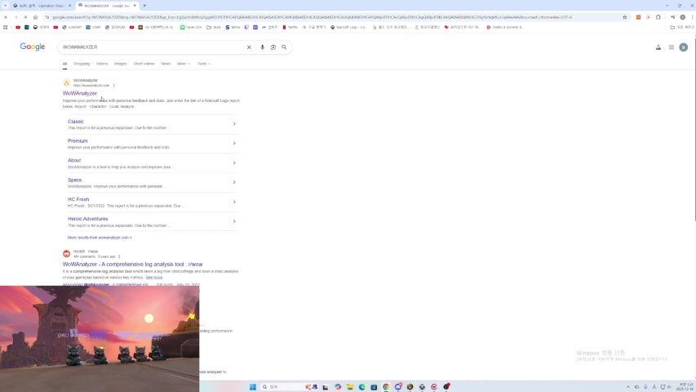Open the Chrome apps grid in the bookmarks bar

6,27
